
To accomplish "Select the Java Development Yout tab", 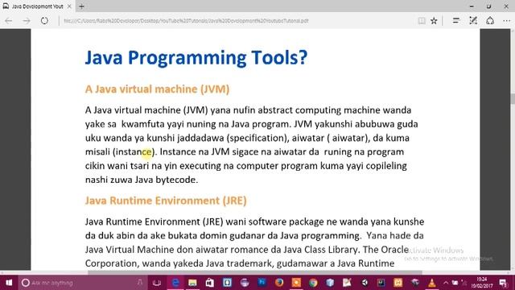I will [37, 6].
